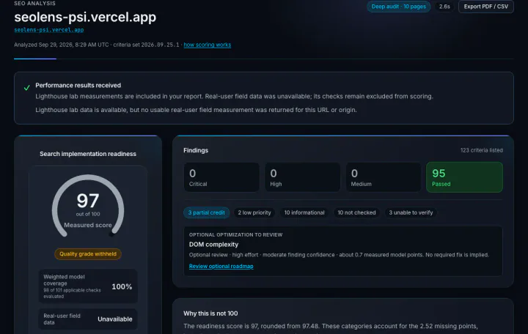Click the Quality grade withheld badge

coord(88,254)
